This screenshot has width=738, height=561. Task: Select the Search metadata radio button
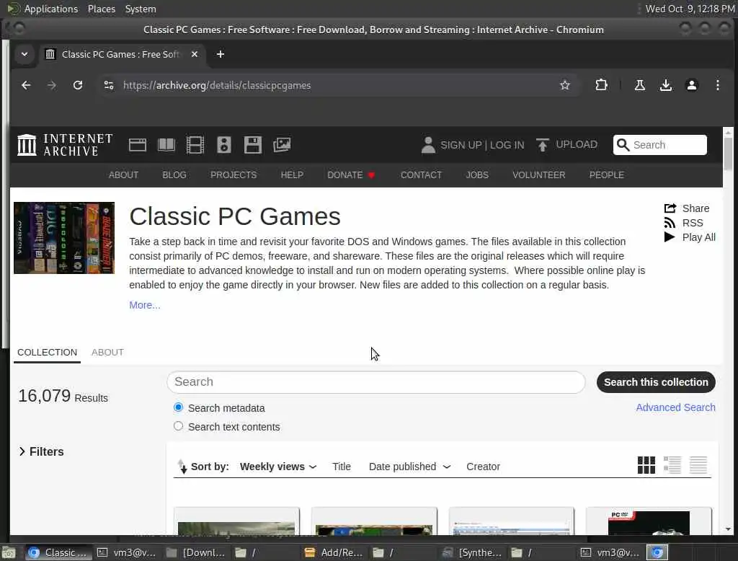coord(178,407)
